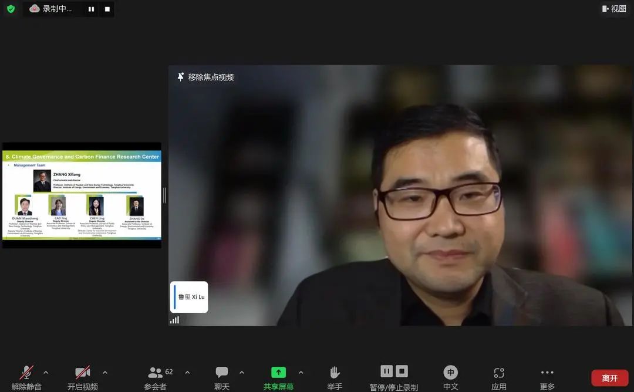This screenshot has width=634, height=392.
Task: Unmute the microphone with 解除静音
Action: 26,373
